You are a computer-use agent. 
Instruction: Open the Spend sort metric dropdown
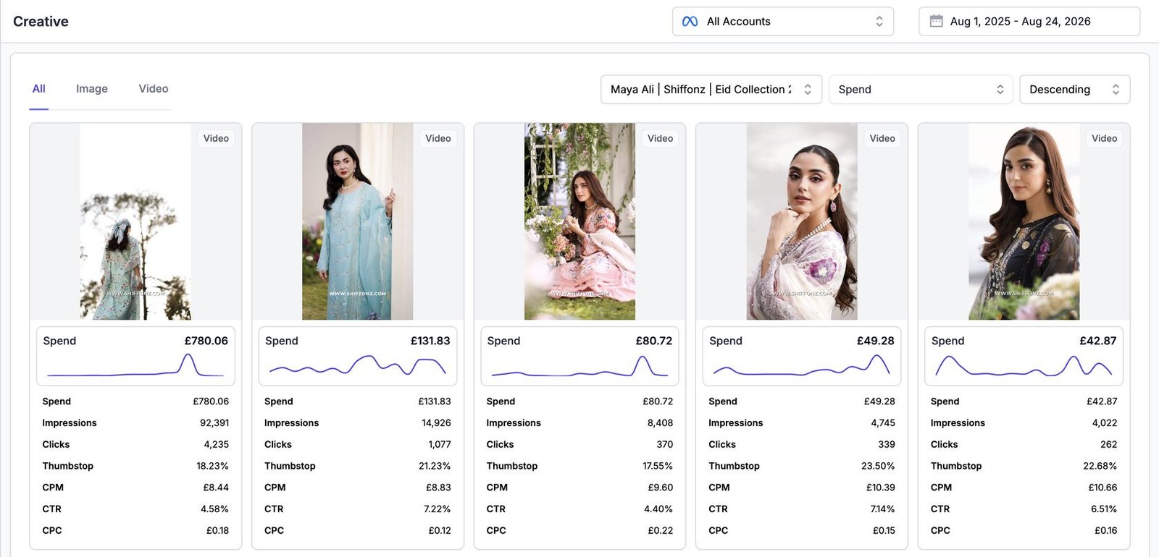coord(921,90)
